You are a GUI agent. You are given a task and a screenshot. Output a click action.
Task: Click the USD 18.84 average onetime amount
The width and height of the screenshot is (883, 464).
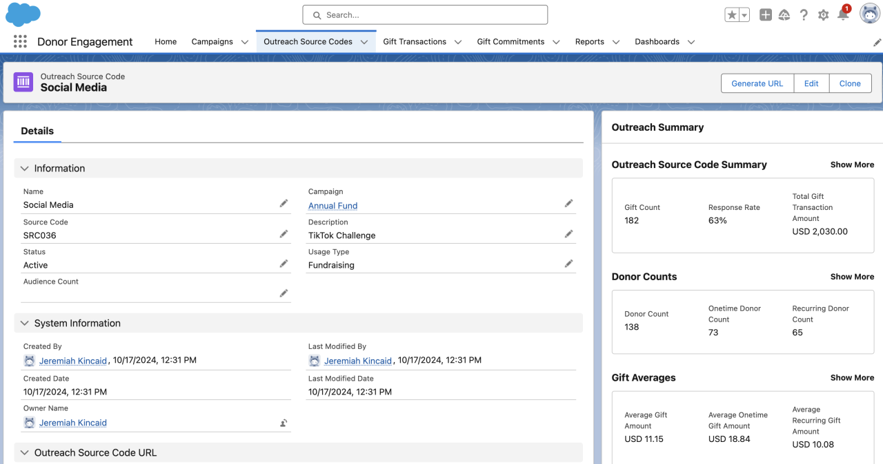[x=729, y=439]
